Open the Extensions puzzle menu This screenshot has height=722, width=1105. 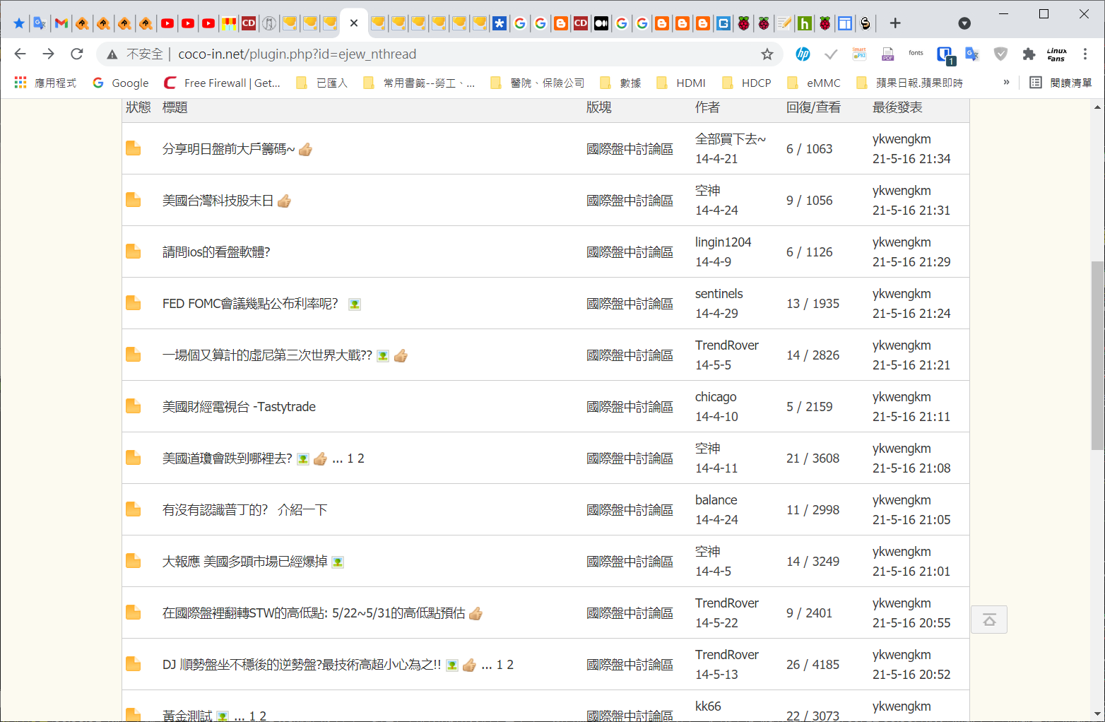tap(1029, 54)
